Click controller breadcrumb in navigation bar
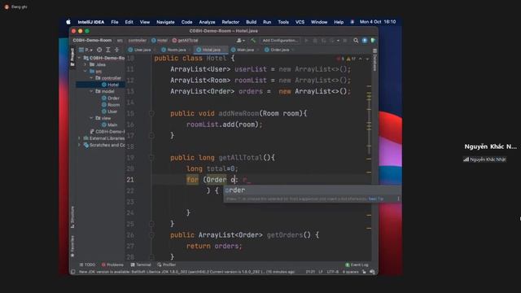 tap(138, 41)
